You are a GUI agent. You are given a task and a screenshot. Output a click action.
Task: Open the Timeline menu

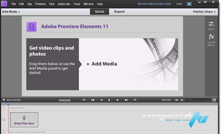point(40,4)
